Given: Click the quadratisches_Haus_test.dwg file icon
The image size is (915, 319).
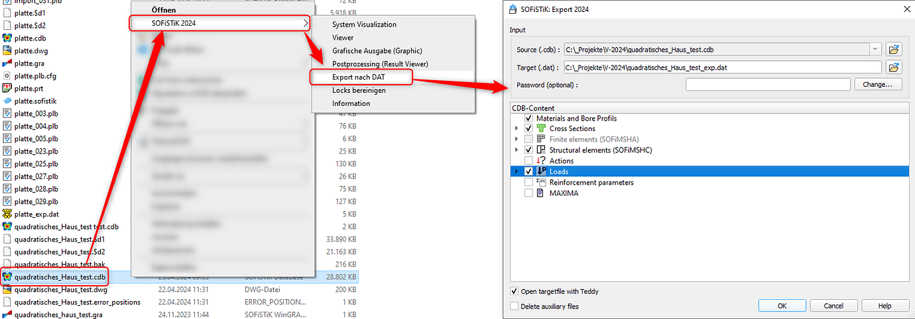Looking at the screenshot, I should (7, 289).
